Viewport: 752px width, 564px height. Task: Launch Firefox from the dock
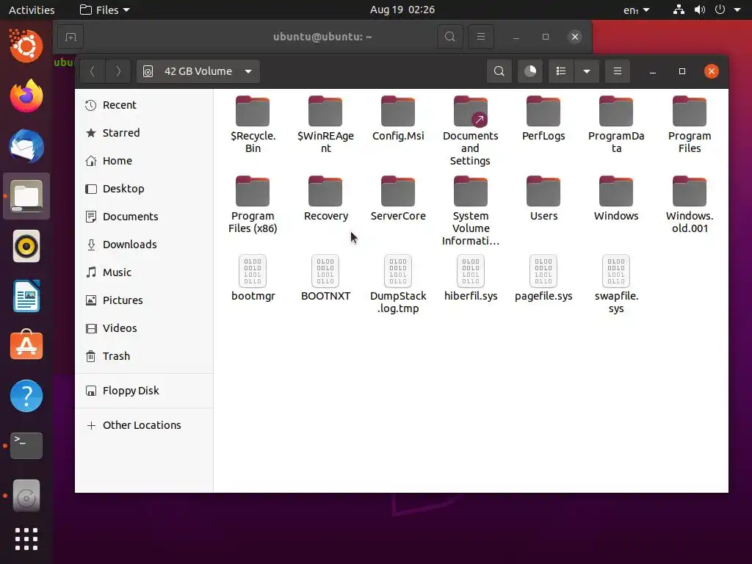26,96
